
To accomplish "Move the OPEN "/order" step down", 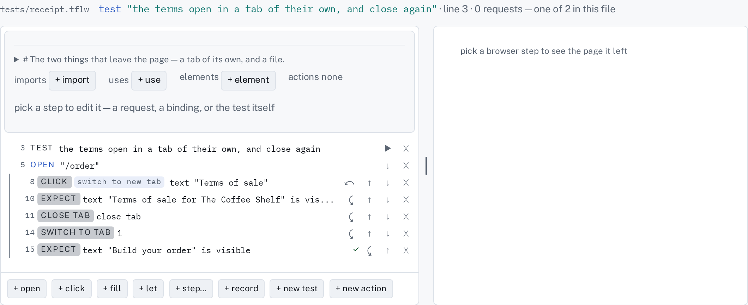I will pyautogui.click(x=388, y=166).
